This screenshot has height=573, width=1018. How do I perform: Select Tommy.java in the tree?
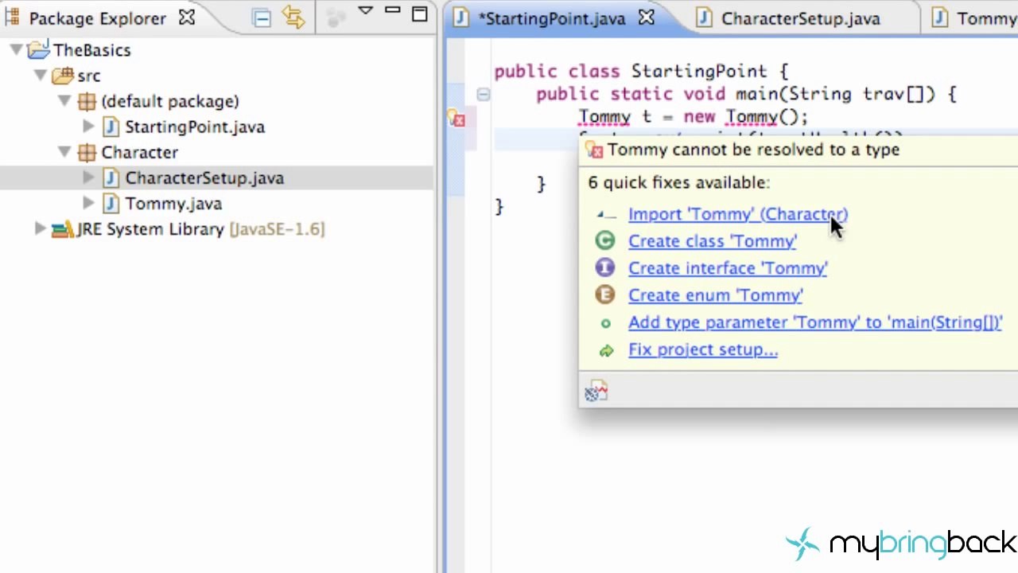(173, 204)
